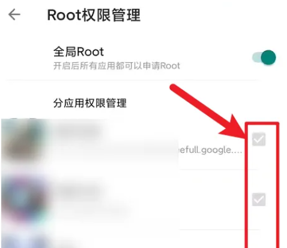Click the Root权限管理 page title
This screenshot has height=248, width=287.
[x=94, y=15]
